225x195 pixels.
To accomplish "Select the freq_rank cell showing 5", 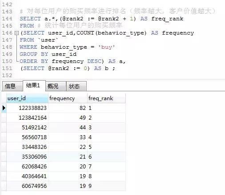I will click(x=106, y=147).
